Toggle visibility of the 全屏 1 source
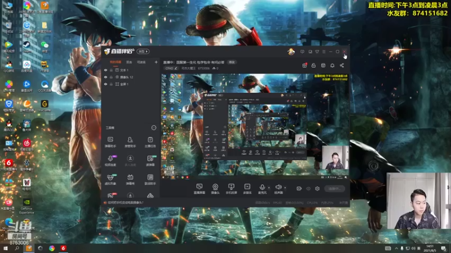This screenshot has height=253, width=451. click(x=105, y=84)
